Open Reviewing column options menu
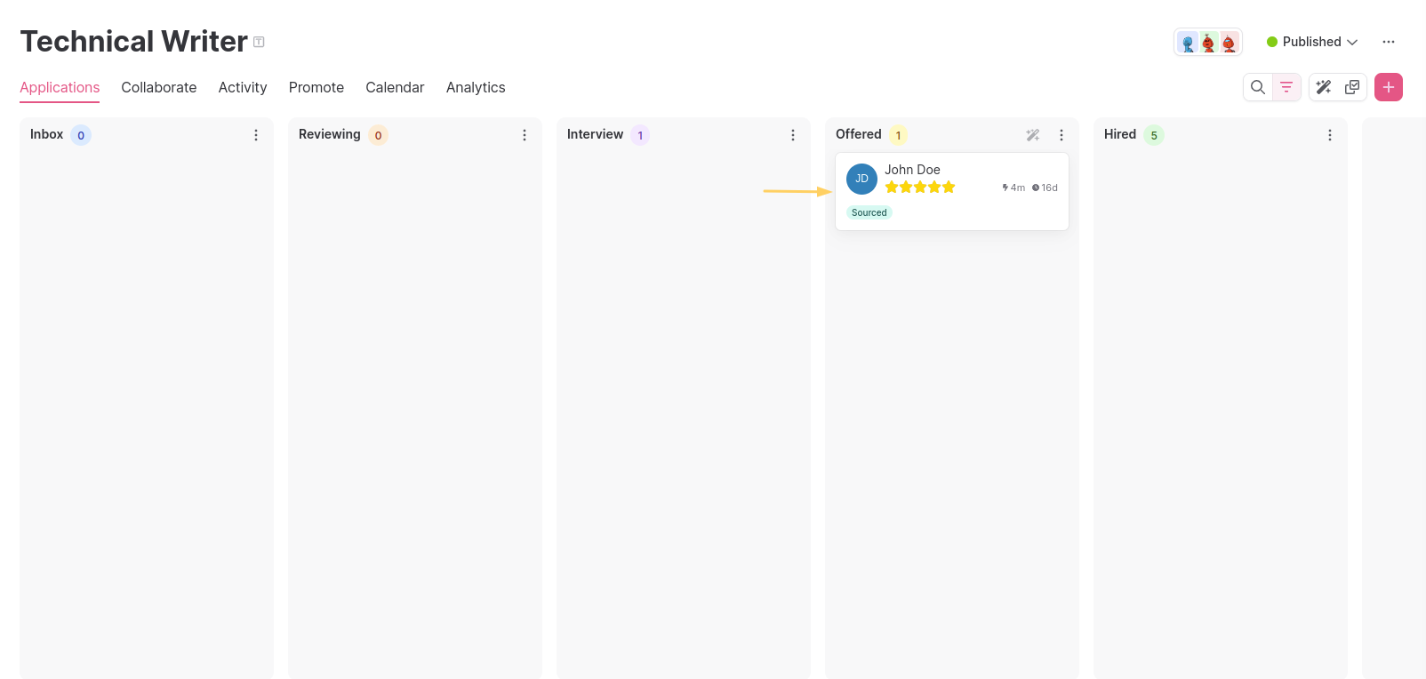 (525, 135)
